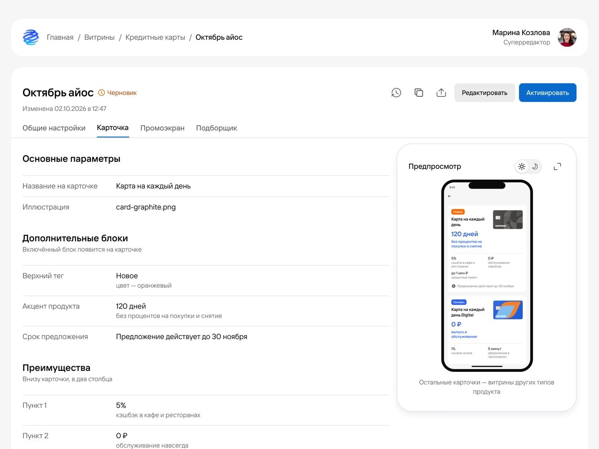Click the back arrow in phone preview
The width and height of the screenshot is (599, 449).
click(450, 196)
